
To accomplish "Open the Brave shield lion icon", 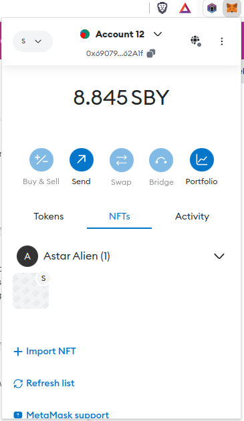I will [162, 8].
